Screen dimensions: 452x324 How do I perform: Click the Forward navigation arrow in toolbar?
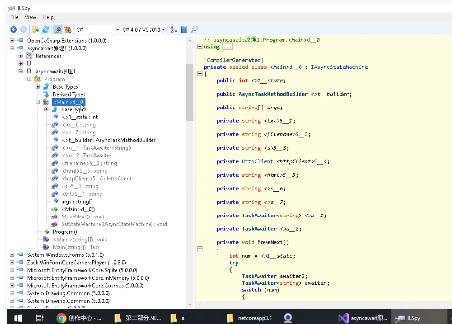pyautogui.click(x=23, y=29)
